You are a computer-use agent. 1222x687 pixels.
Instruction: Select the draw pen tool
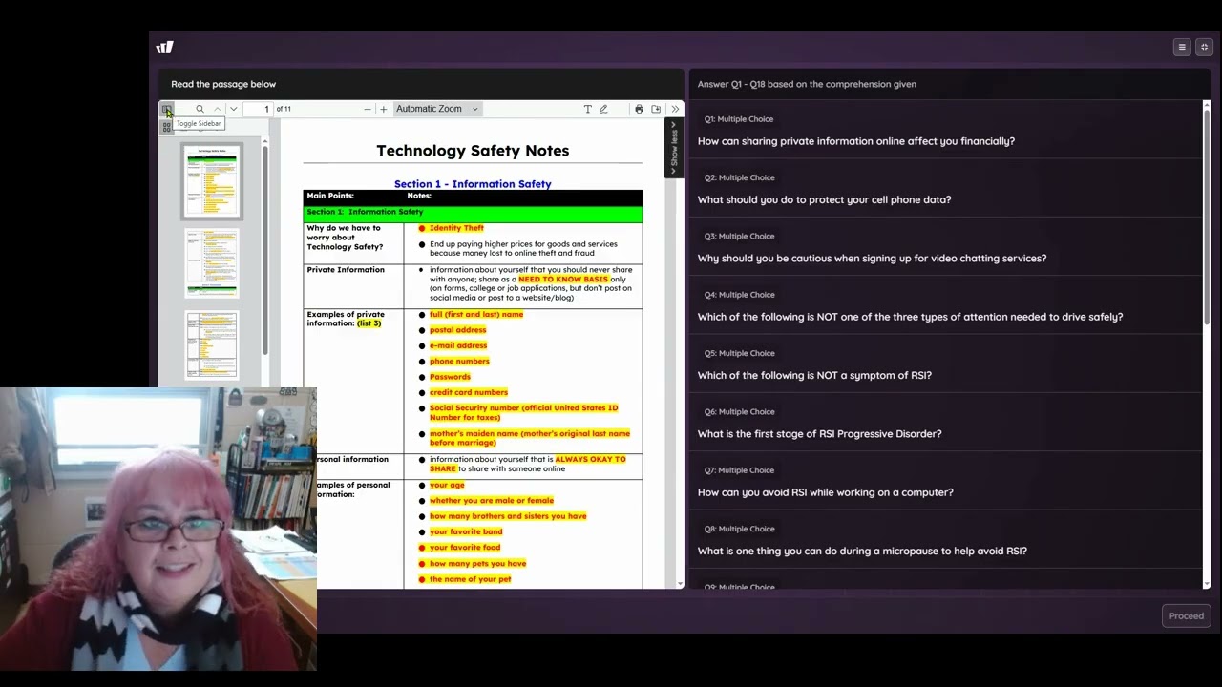(x=603, y=109)
